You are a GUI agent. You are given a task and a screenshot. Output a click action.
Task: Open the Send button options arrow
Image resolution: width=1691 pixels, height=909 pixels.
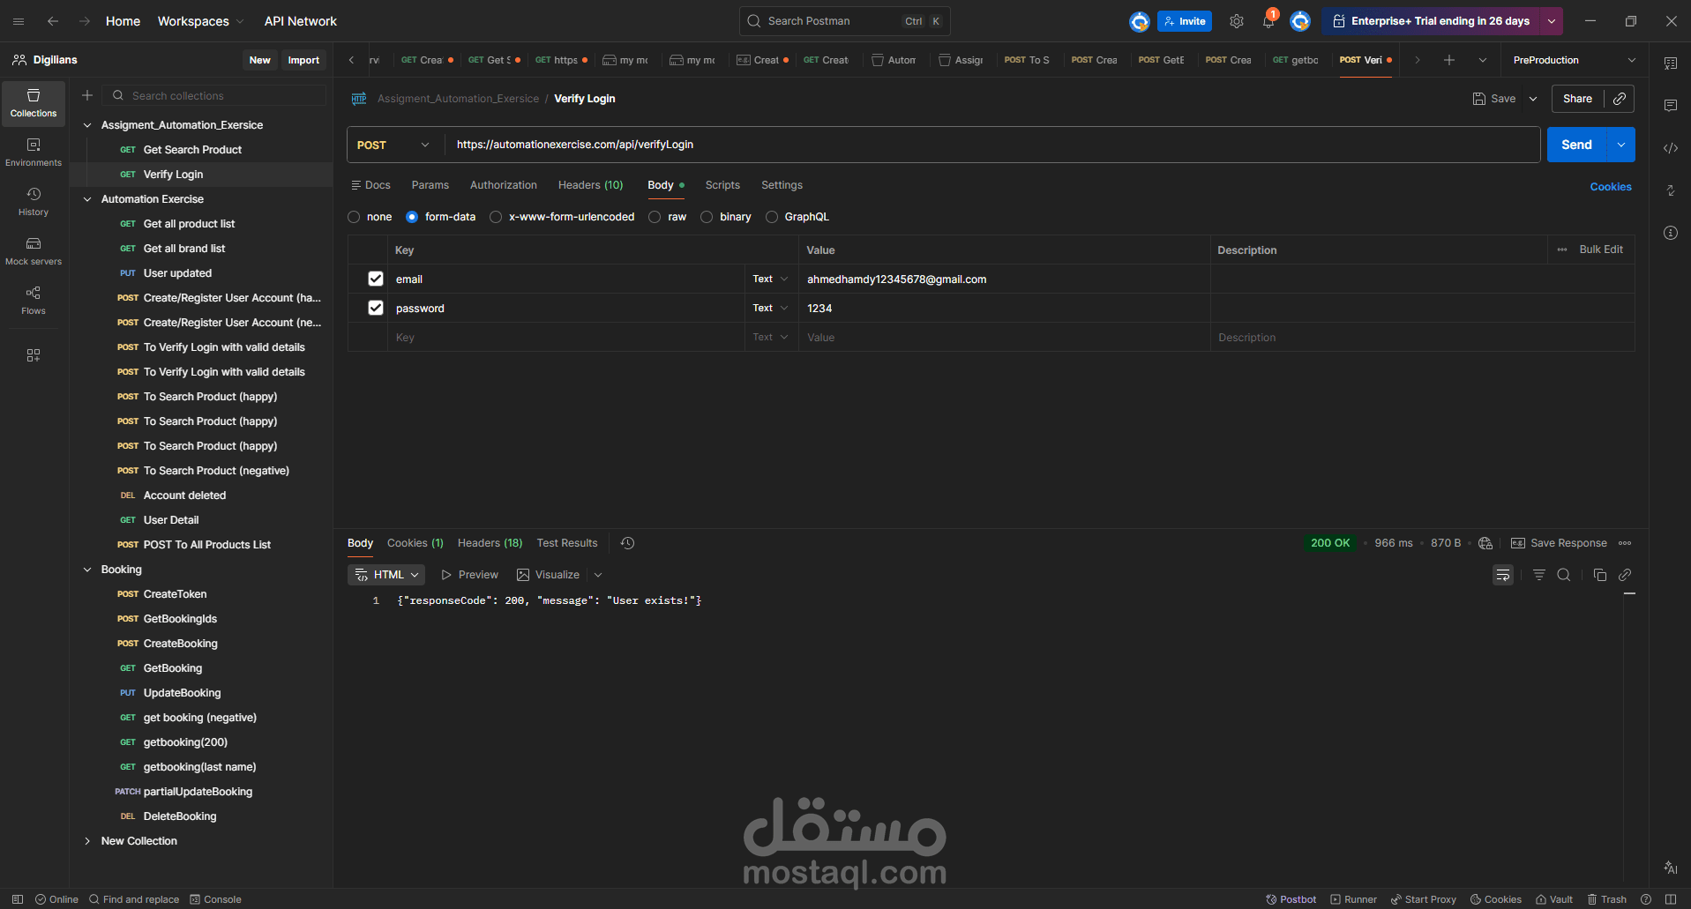(x=1621, y=145)
